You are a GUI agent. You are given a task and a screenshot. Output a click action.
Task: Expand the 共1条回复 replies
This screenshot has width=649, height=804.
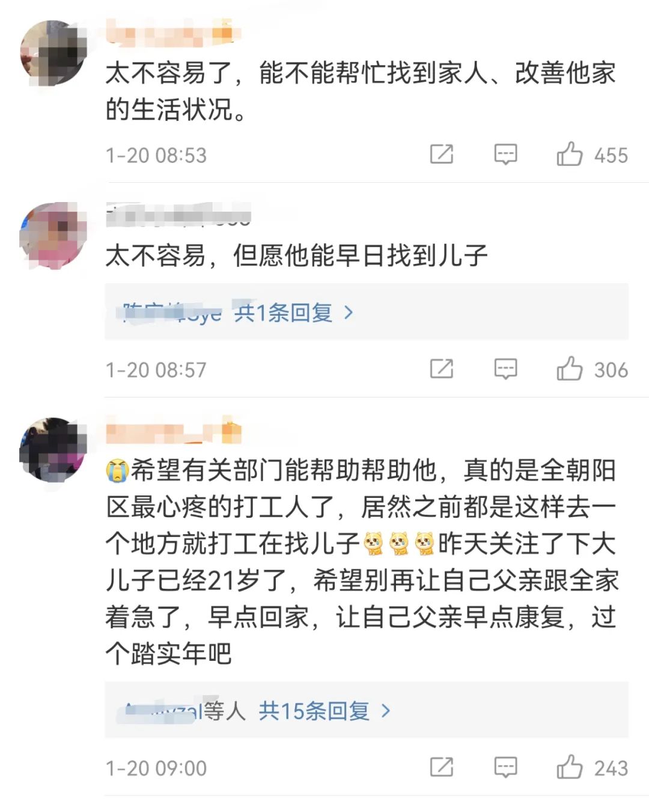pos(283,313)
